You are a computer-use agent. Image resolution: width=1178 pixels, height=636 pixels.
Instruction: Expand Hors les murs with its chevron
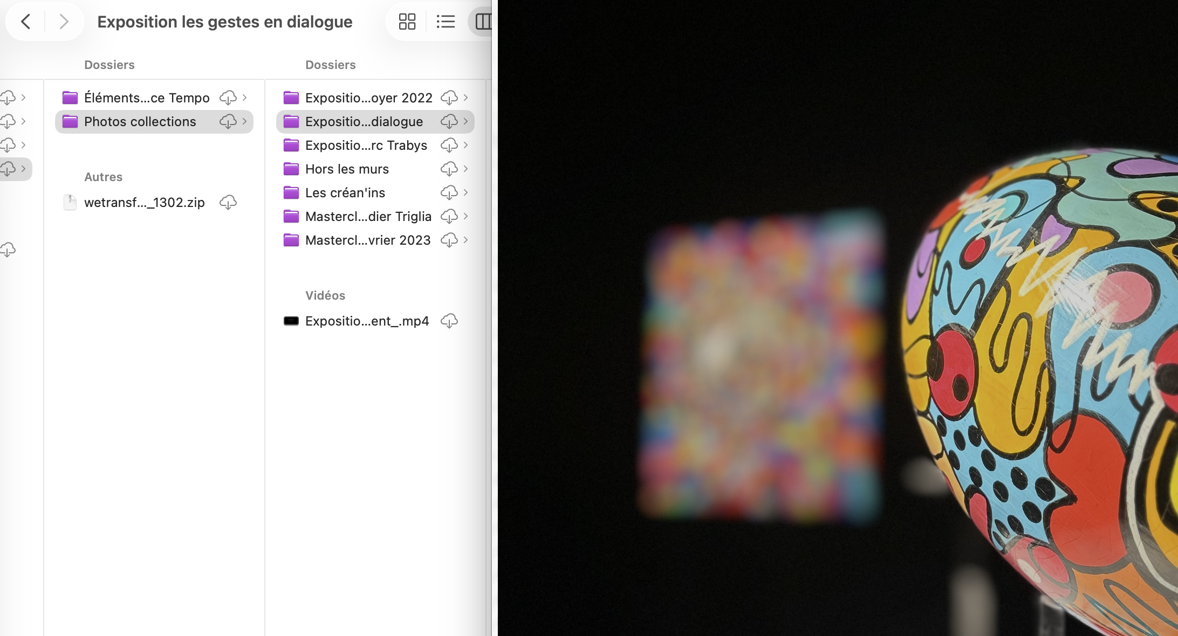(x=466, y=169)
